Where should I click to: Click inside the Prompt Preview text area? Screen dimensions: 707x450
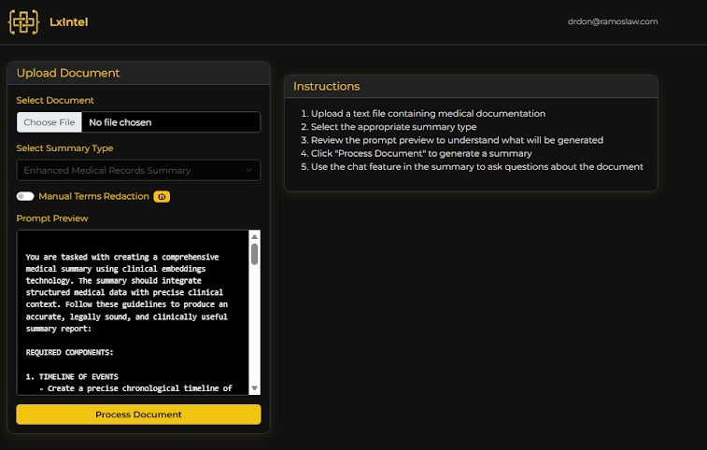(131, 317)
